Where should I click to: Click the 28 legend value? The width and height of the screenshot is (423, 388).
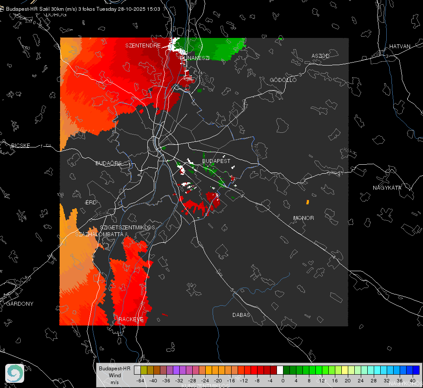coord(374,381)
